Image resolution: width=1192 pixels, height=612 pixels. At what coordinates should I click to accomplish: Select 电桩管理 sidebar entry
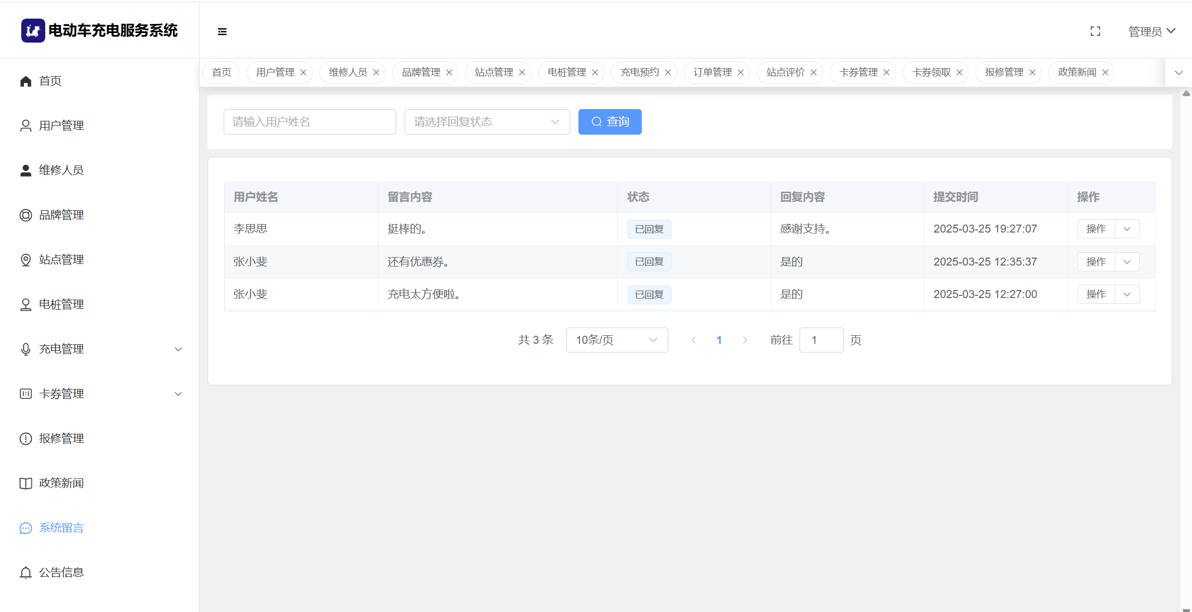click(61, 304)
